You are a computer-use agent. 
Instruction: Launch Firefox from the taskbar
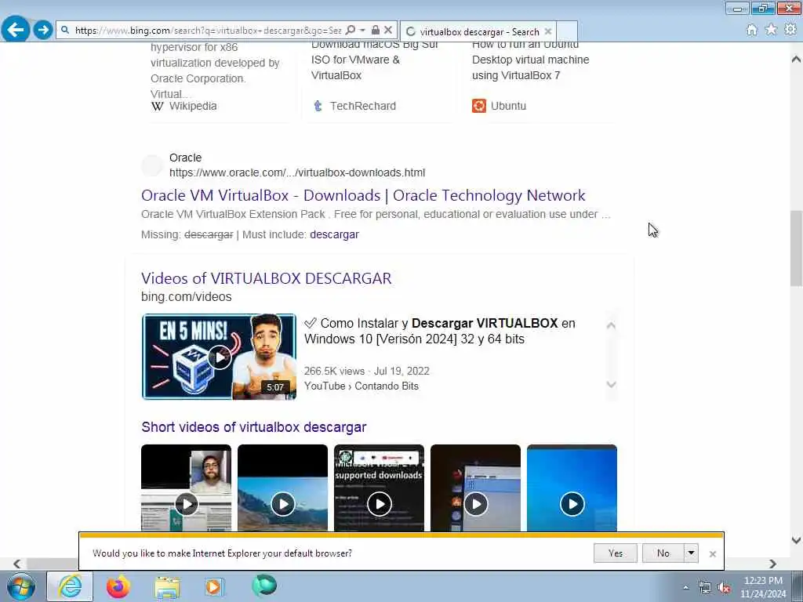pyautogui.click(x=118, y=587)
